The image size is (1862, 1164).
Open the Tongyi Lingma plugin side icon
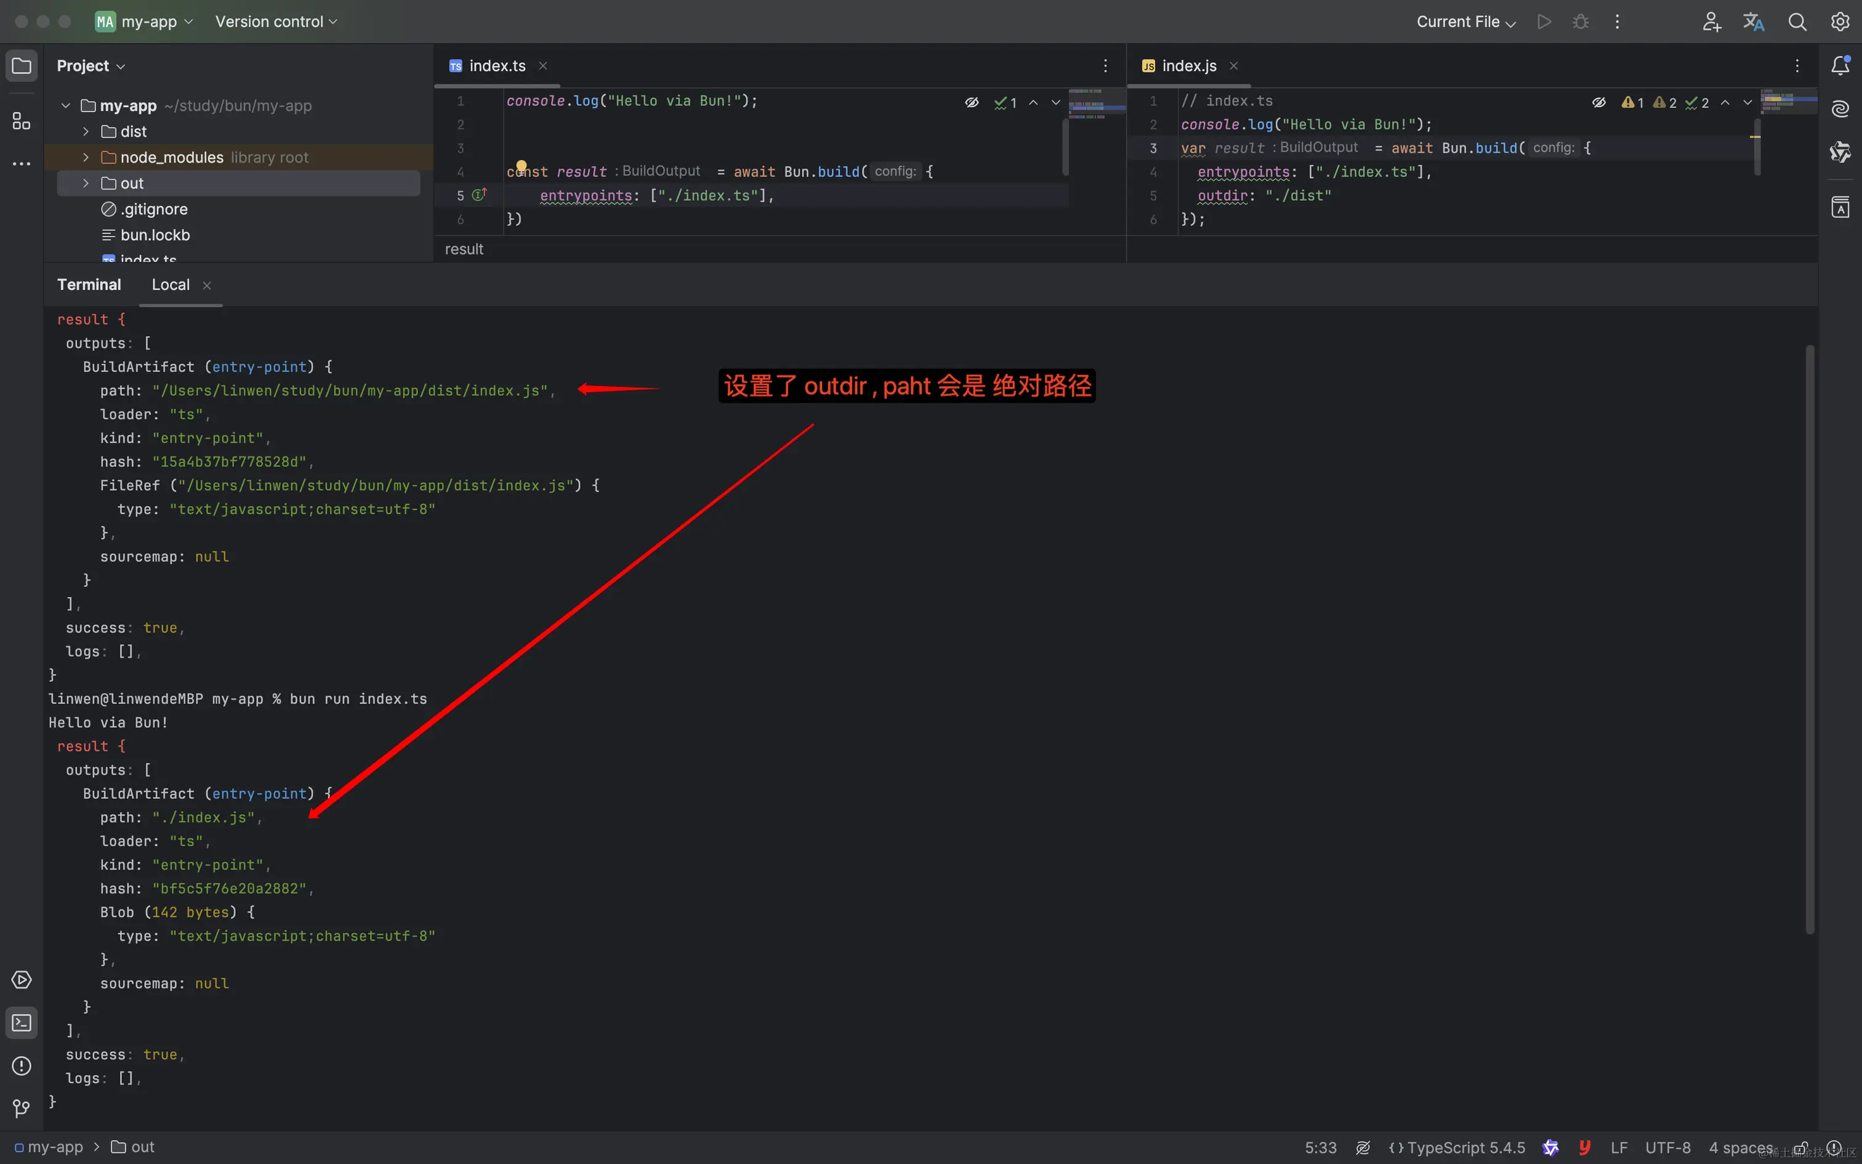point(1840,152)
